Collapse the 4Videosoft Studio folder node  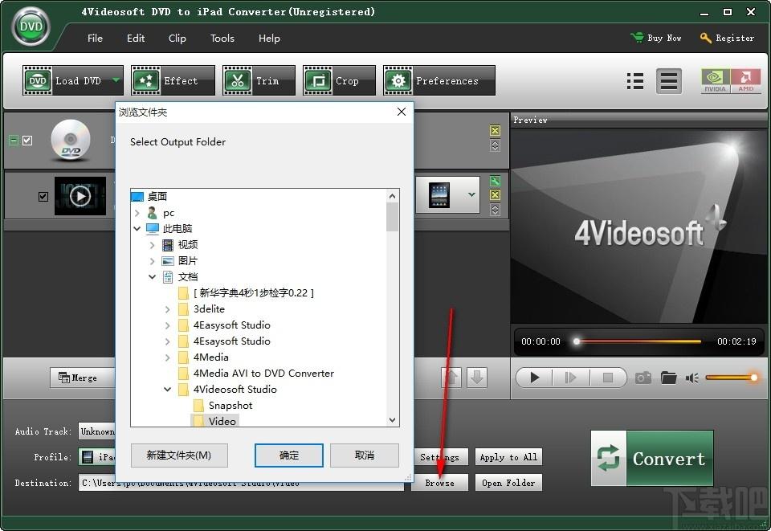pos(168,390)
